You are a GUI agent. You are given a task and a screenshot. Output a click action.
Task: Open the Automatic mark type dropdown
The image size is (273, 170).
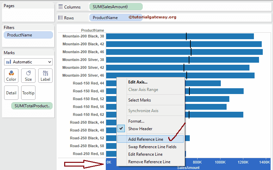28,62
